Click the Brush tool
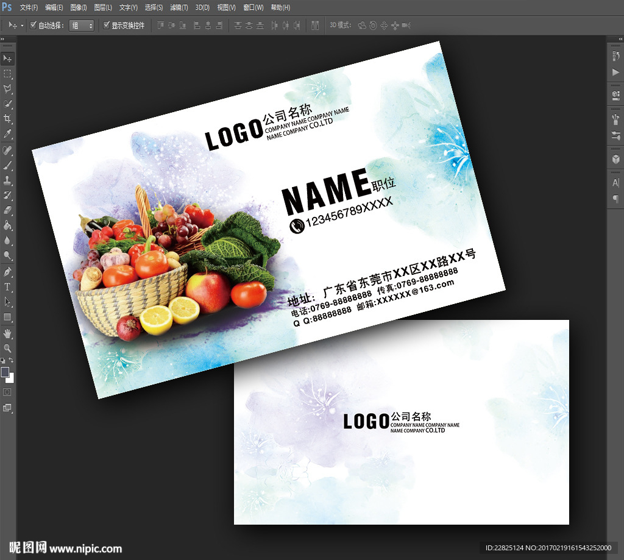This screenshot has width=624, height=560. [x=7, y=165]
